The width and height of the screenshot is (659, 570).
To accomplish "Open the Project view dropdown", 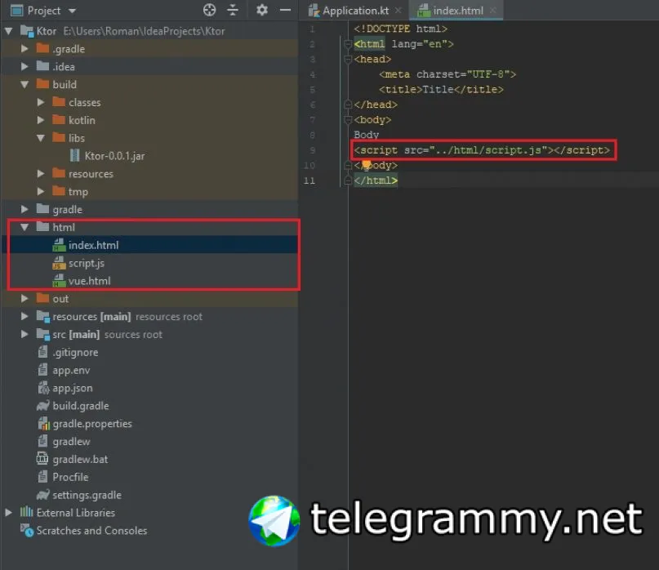I will click(73, 11).
